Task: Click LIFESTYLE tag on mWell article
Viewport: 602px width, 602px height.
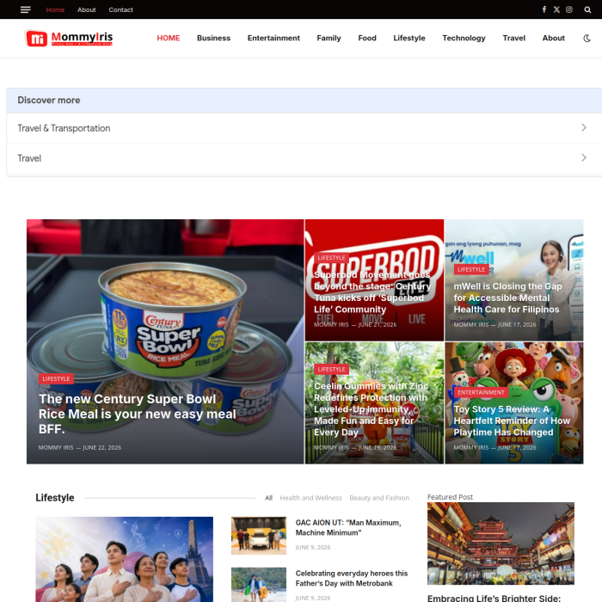Action: coord(471,269)
